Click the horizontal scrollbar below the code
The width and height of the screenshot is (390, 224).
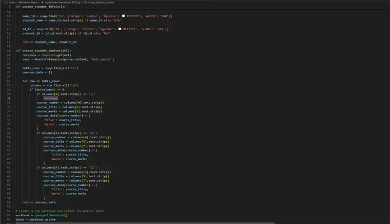(145, 223)
